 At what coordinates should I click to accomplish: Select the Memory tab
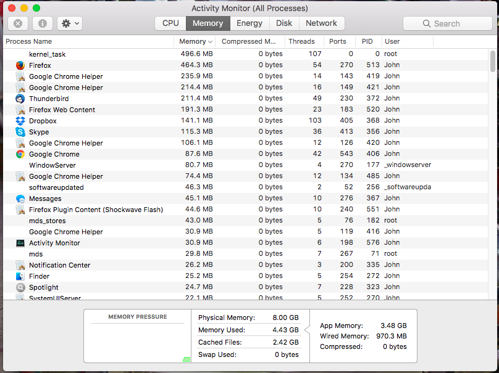pyautogui.click(x=208, y=23)
